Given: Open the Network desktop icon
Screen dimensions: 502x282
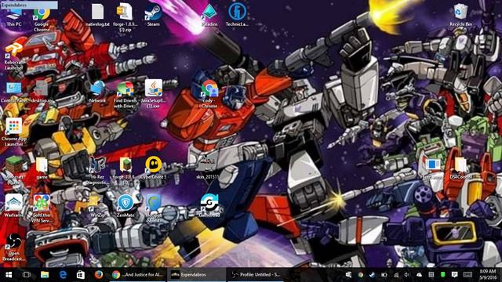Looking at the screenshot, I should click(x=97, y=92).
